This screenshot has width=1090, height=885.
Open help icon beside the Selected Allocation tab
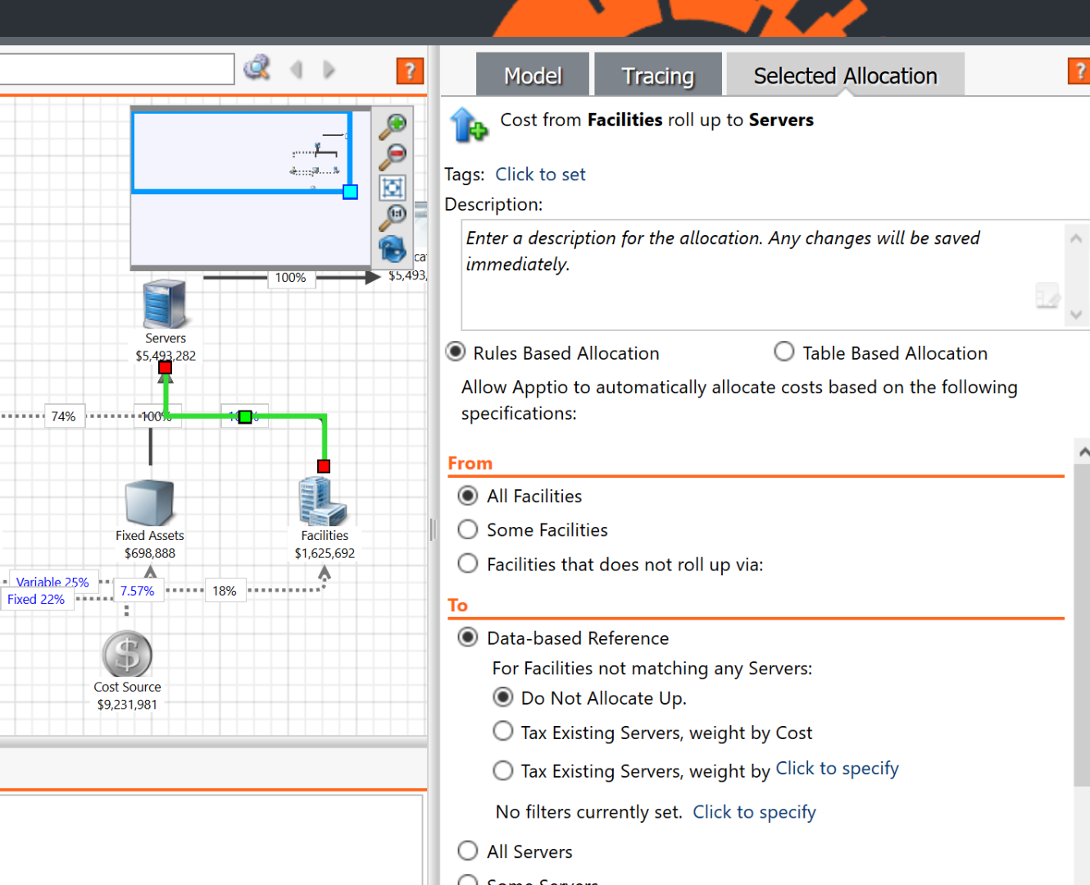point(1079,70)
